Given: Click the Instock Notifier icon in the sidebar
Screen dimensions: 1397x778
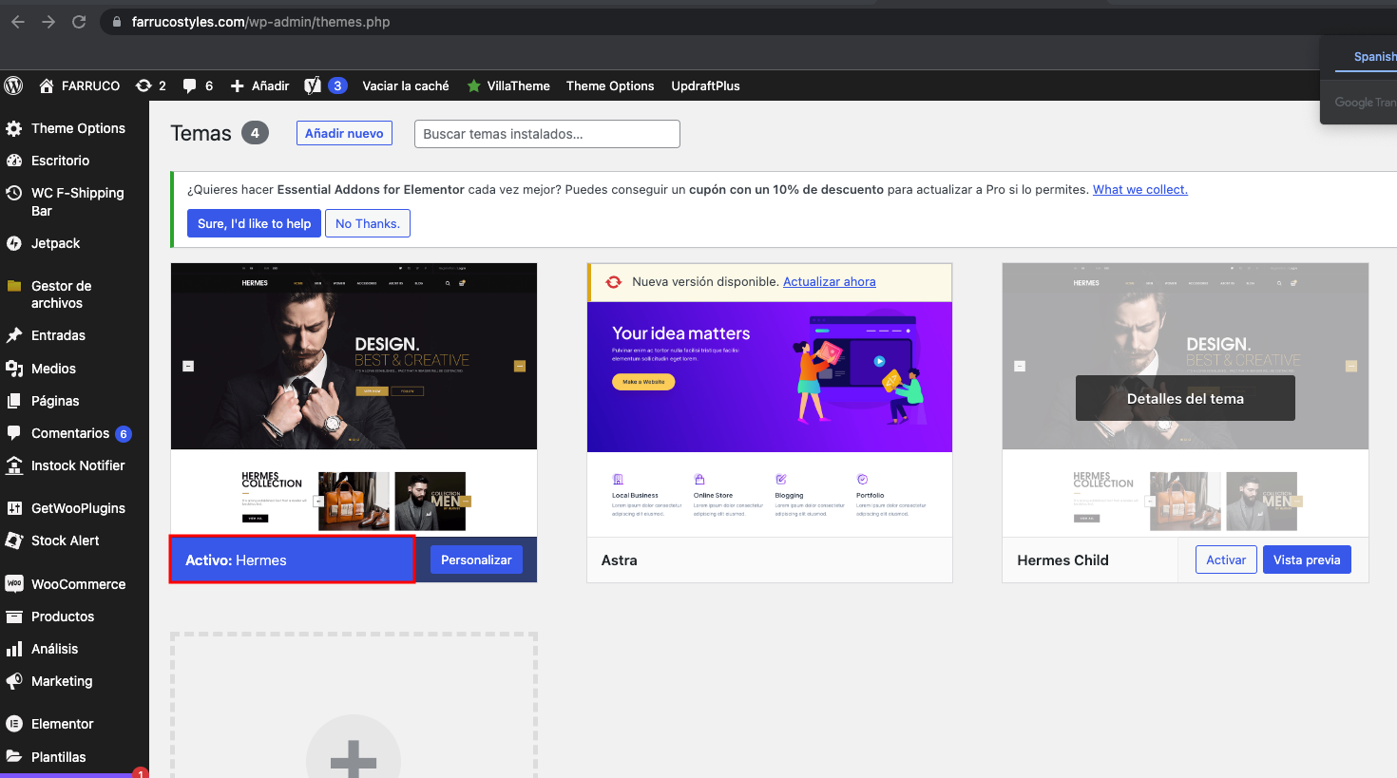Looking at the screenshot, I should tap(14, 465).
